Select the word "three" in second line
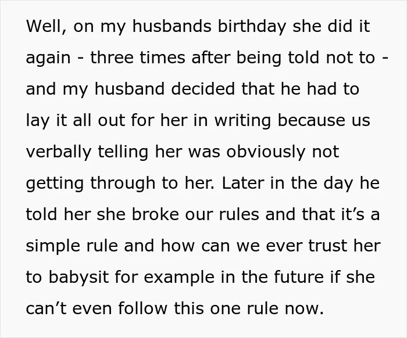 (x=112, y=57)
